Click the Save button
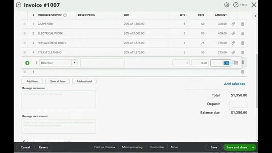Viewport: 272px width, 153px height. pyautogui.click(x=214, y=147)
